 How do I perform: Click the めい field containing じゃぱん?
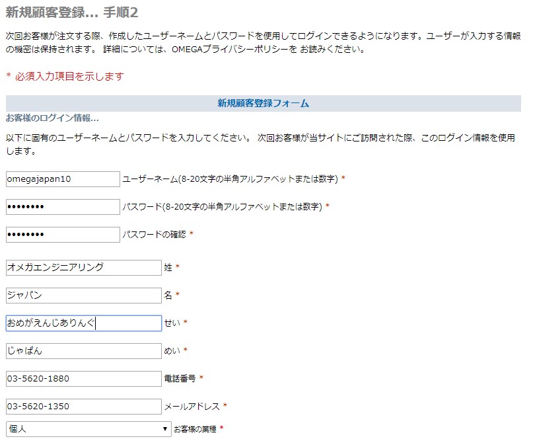[84, 351]
